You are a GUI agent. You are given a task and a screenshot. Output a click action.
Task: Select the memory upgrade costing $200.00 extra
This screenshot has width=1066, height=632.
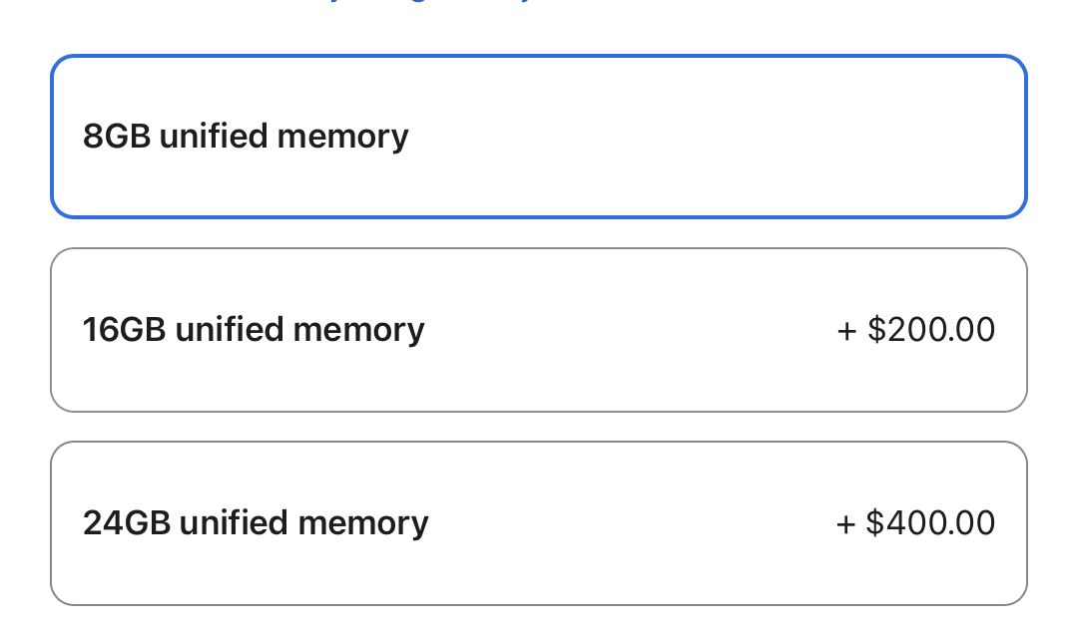(x=538, y=329)
